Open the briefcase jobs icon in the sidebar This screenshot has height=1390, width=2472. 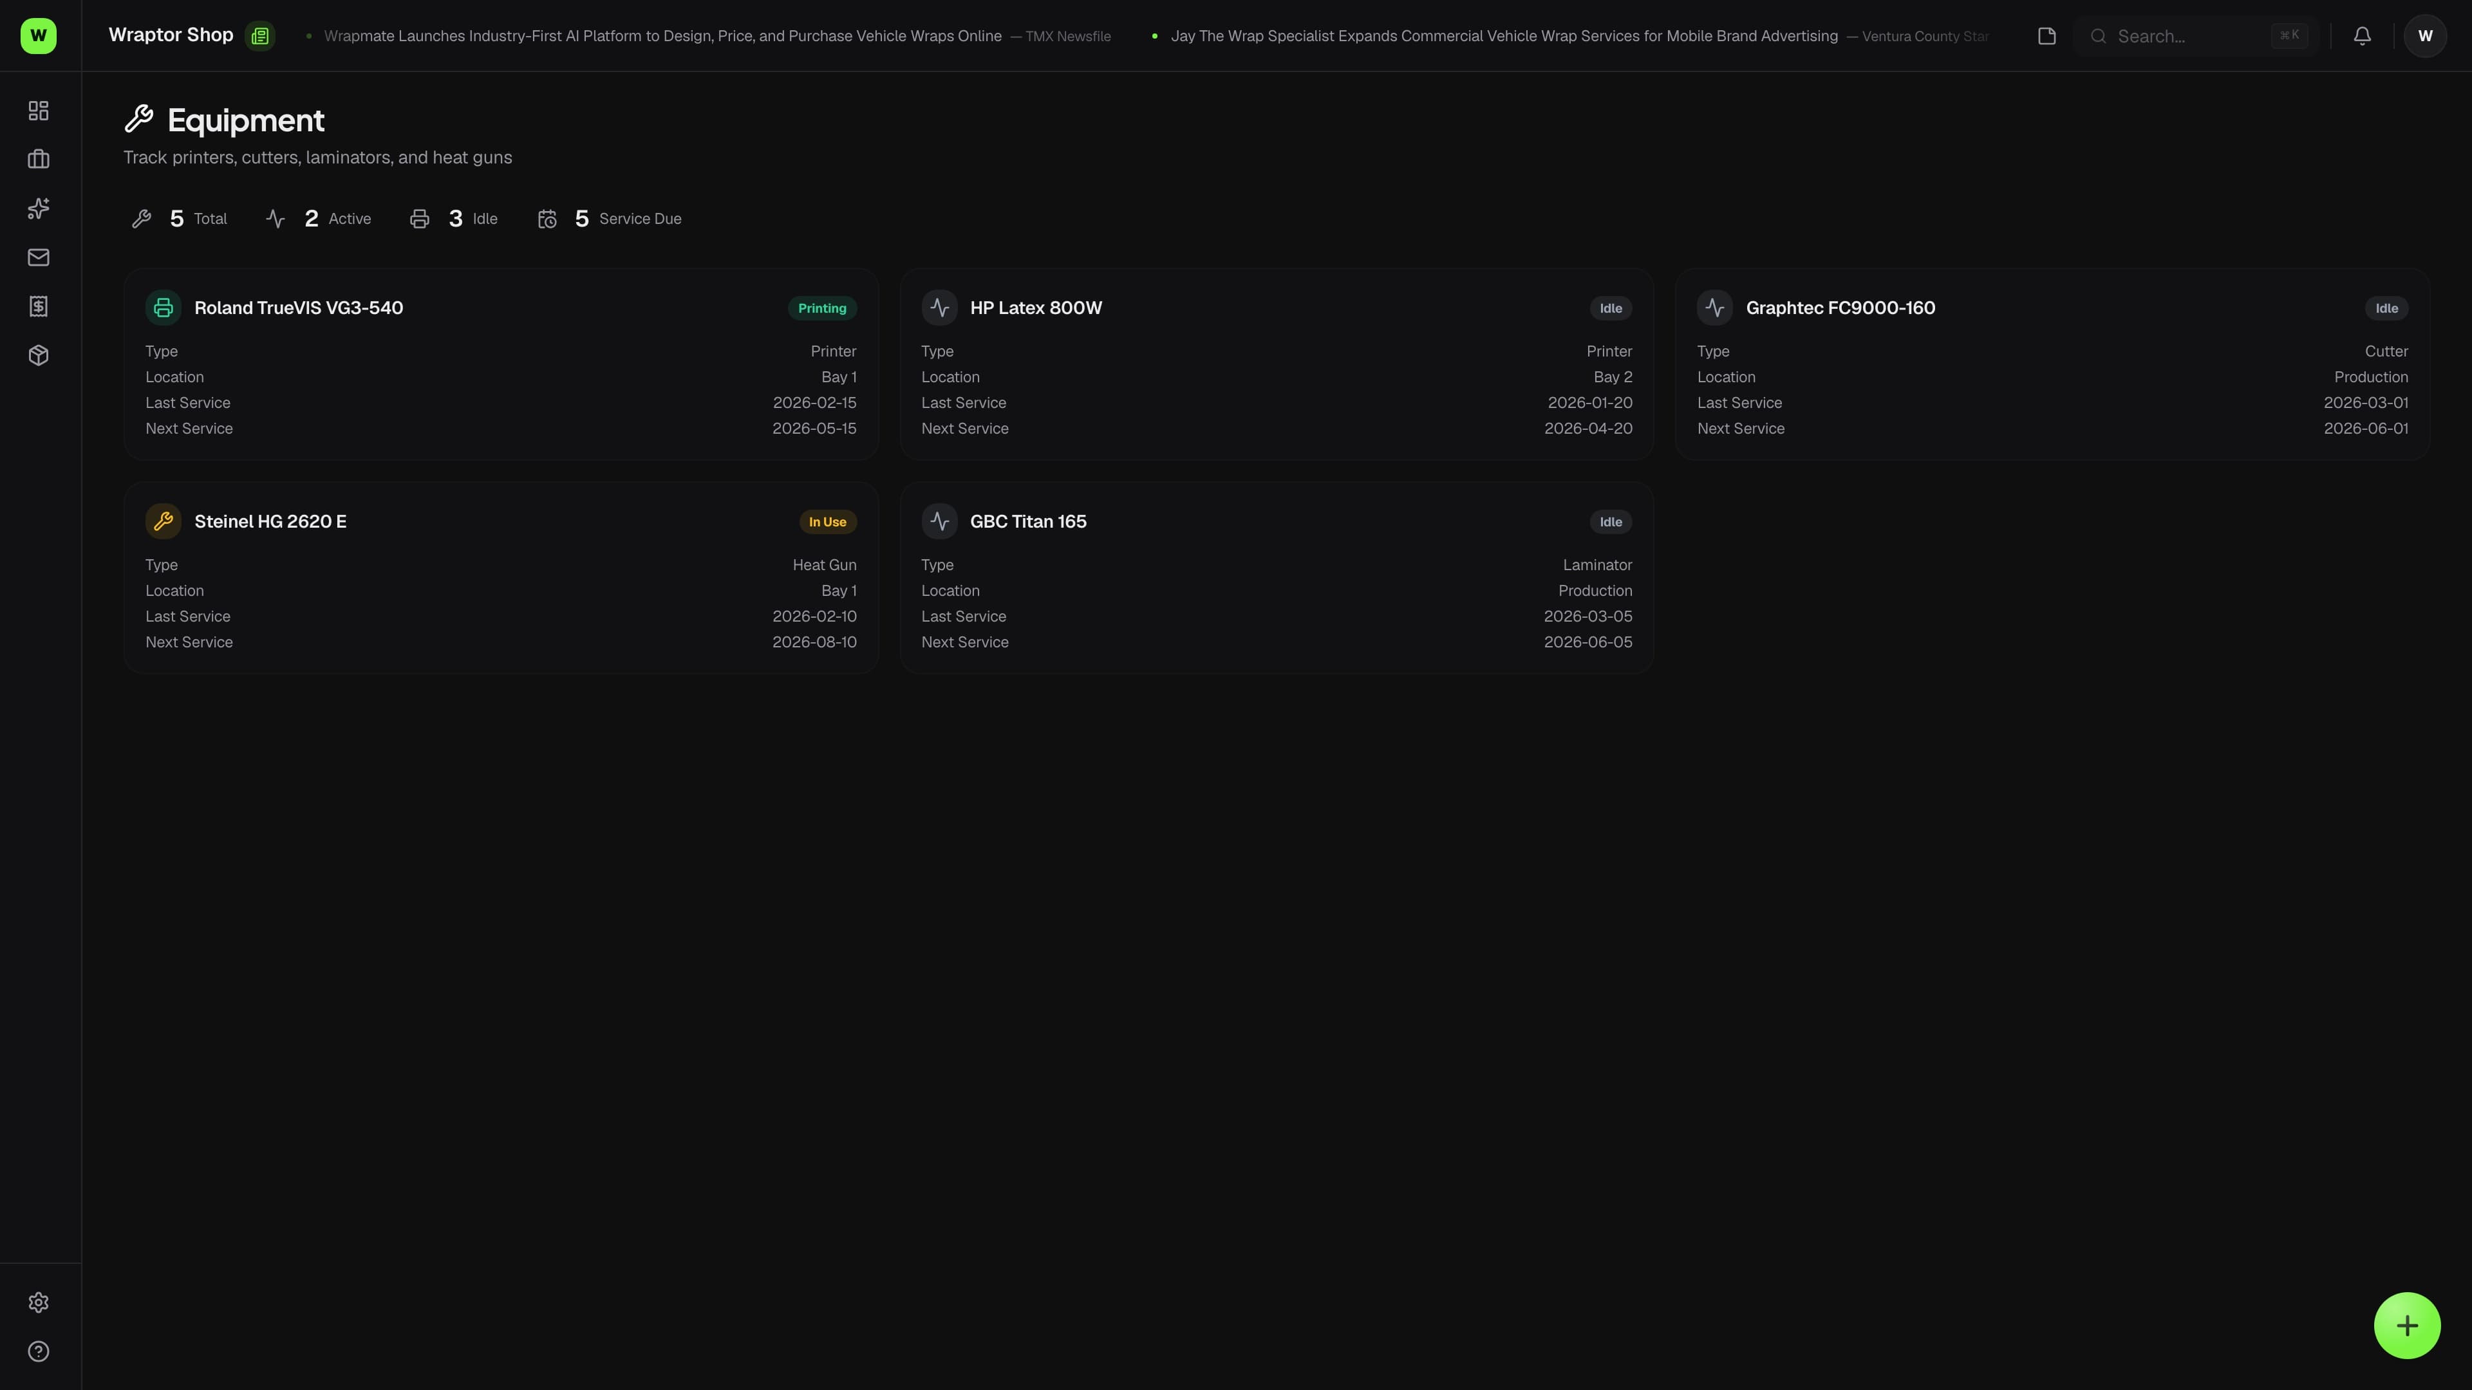(39, 159)
